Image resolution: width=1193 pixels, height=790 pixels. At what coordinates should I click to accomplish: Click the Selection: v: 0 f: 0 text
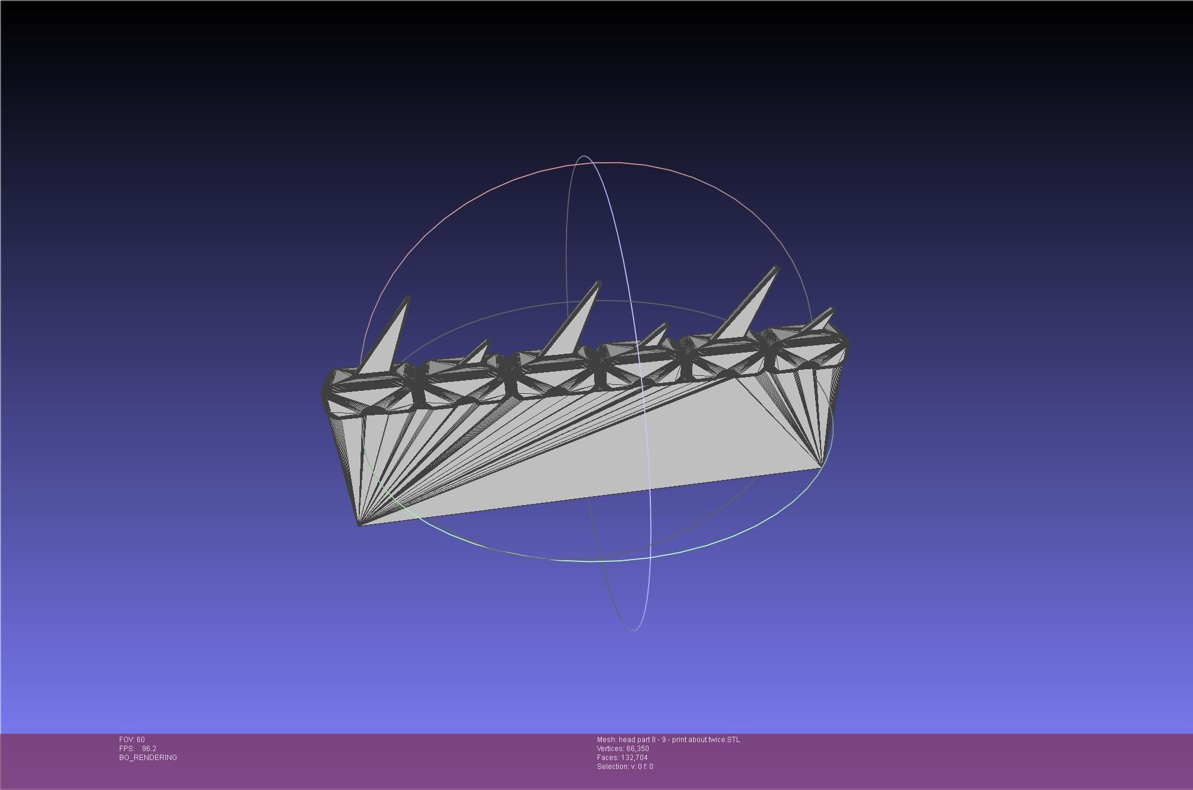(625, 767)
